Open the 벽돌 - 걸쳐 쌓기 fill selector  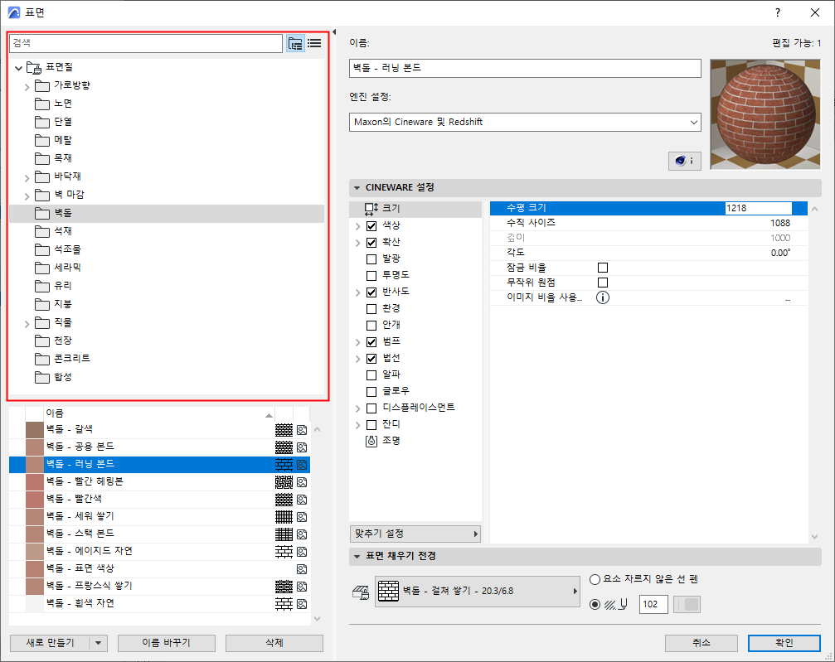(477, 592)
